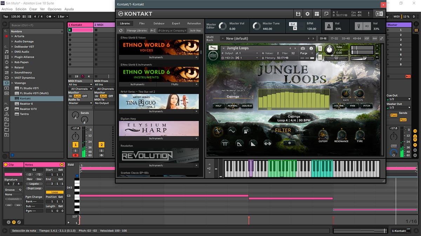
Task: Click the Ethno World 6 Voices banner
Action: click(159, 47)
